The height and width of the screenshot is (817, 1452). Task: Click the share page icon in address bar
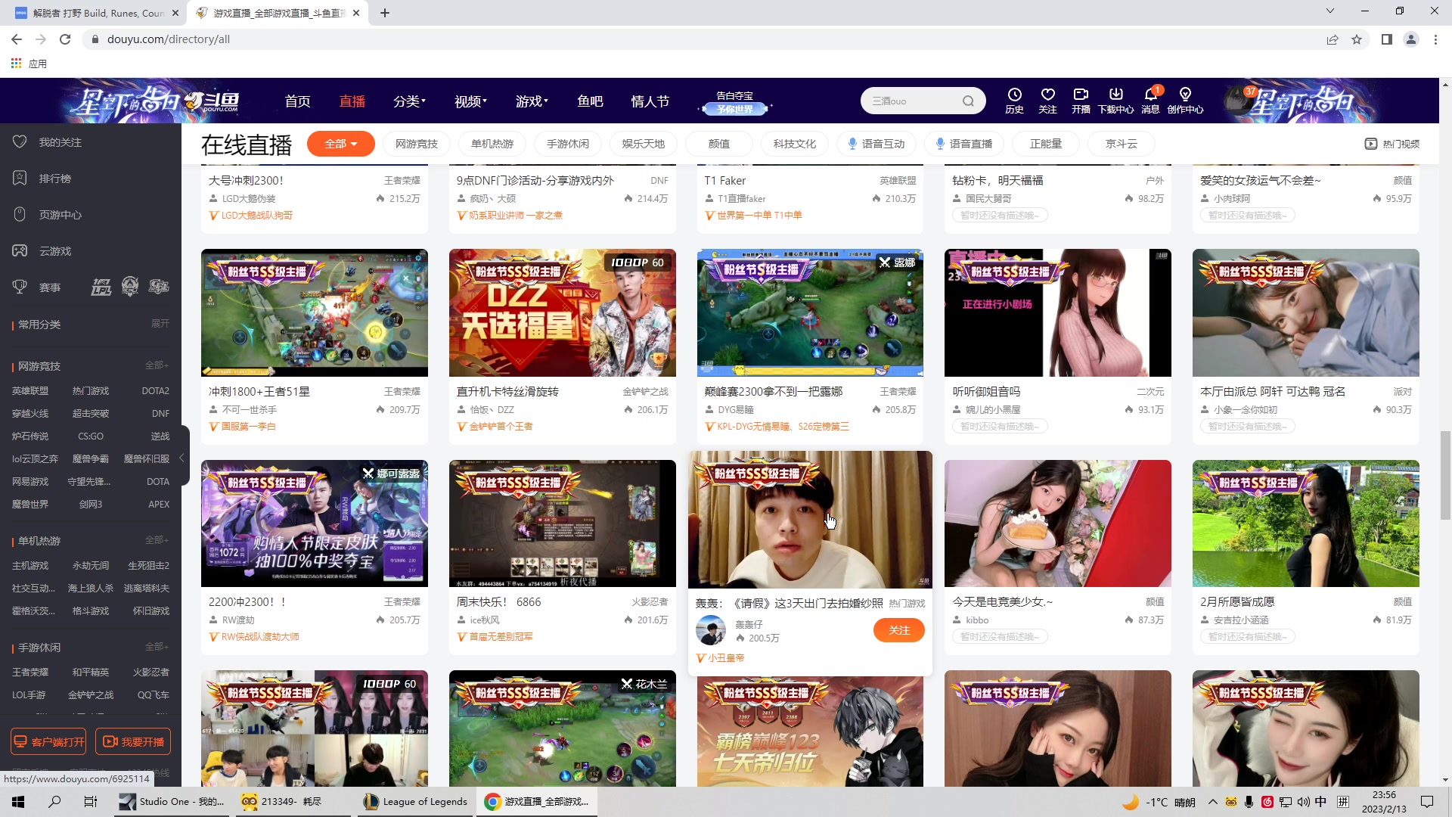tap(1333, 39)
